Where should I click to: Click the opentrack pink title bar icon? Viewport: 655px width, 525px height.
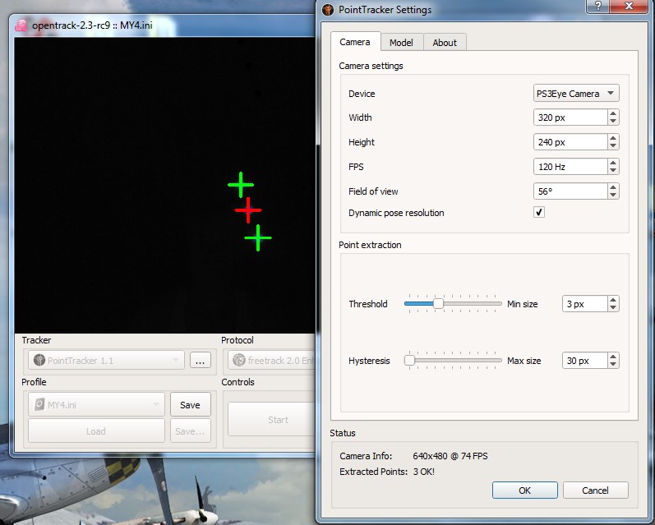[x=21, y=25]
